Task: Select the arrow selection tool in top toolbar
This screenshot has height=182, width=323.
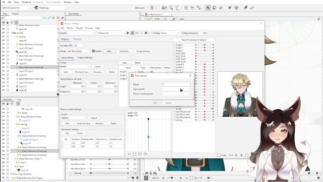Action: pos(208,8)
